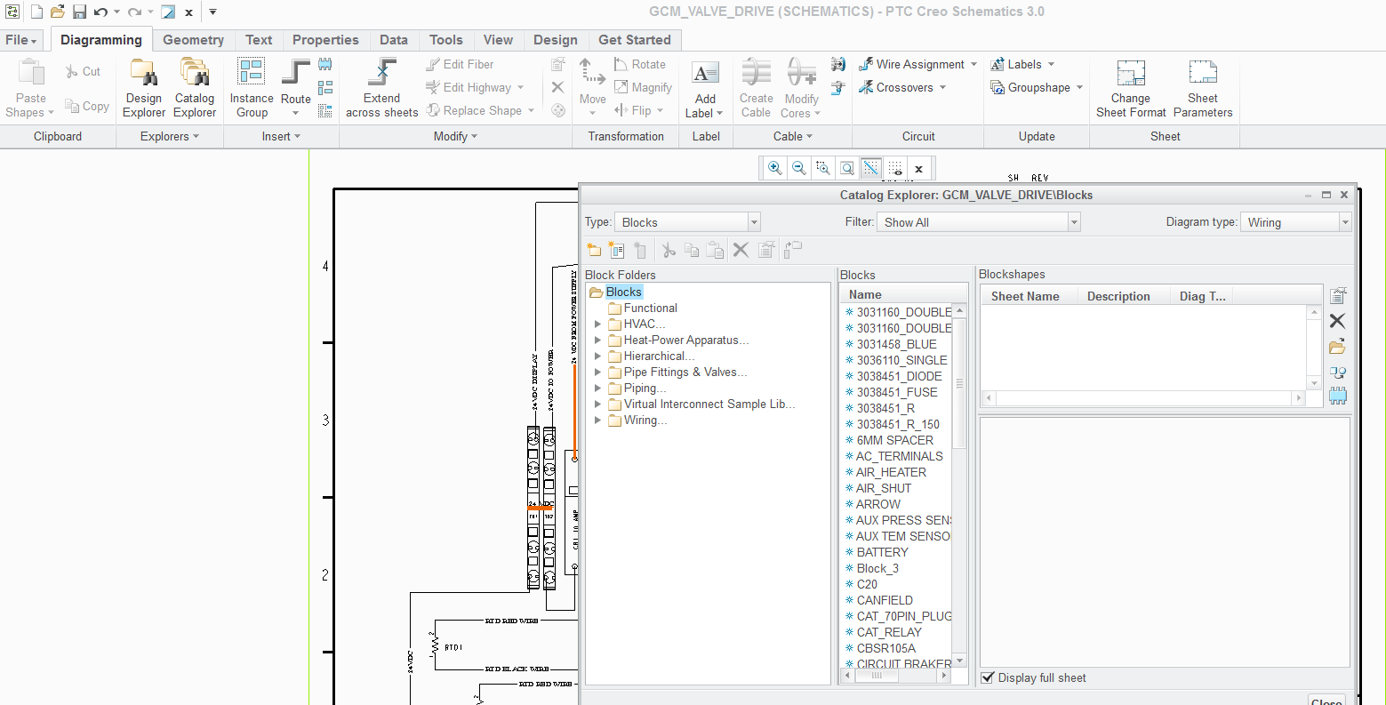Expand the HVAC folder
Viewport: 1386px width, 705px height.
pos(597,324)
